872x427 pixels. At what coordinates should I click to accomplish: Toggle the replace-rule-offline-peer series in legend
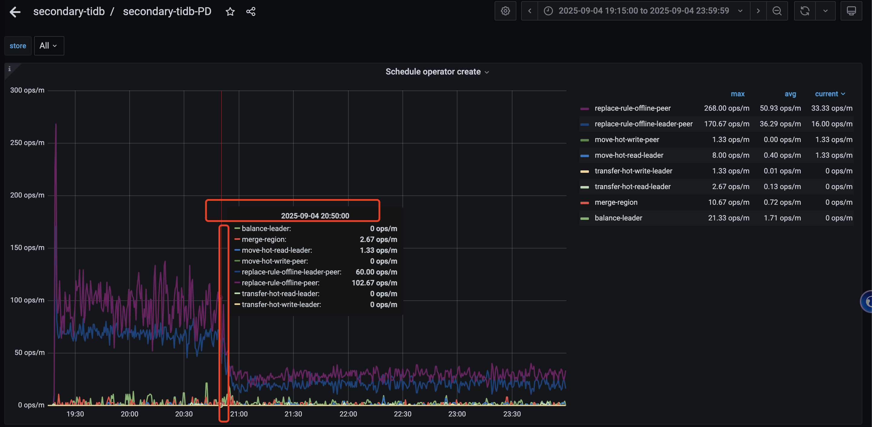tap(632, 108)
